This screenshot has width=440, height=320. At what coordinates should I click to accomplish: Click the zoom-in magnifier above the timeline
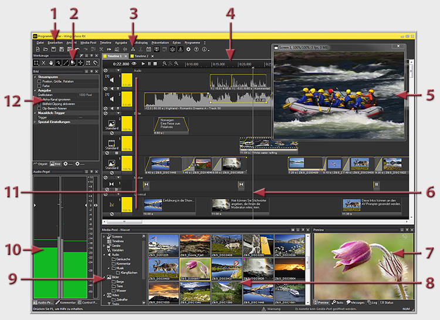[x=164, y=63]
